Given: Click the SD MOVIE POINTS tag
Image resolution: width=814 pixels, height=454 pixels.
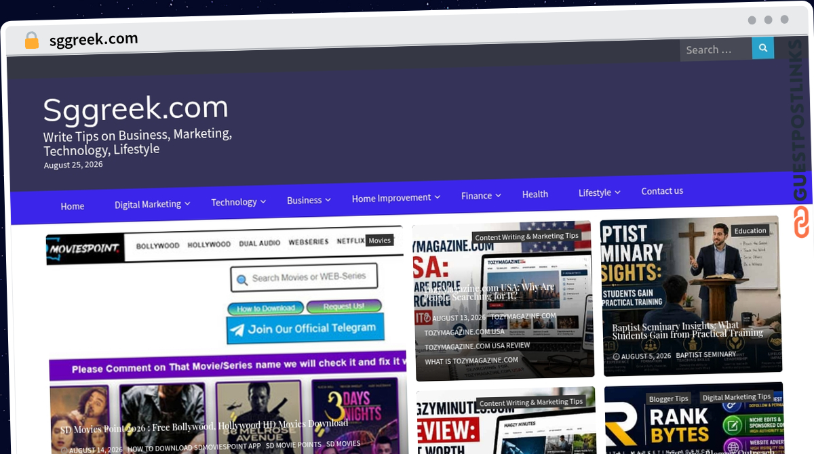Looking at the screenshot, I should (x=293, y=445).
